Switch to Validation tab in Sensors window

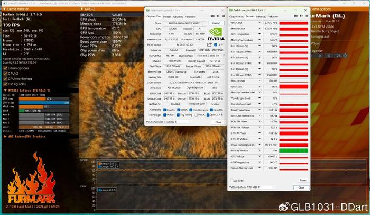[x=273, y=17]
